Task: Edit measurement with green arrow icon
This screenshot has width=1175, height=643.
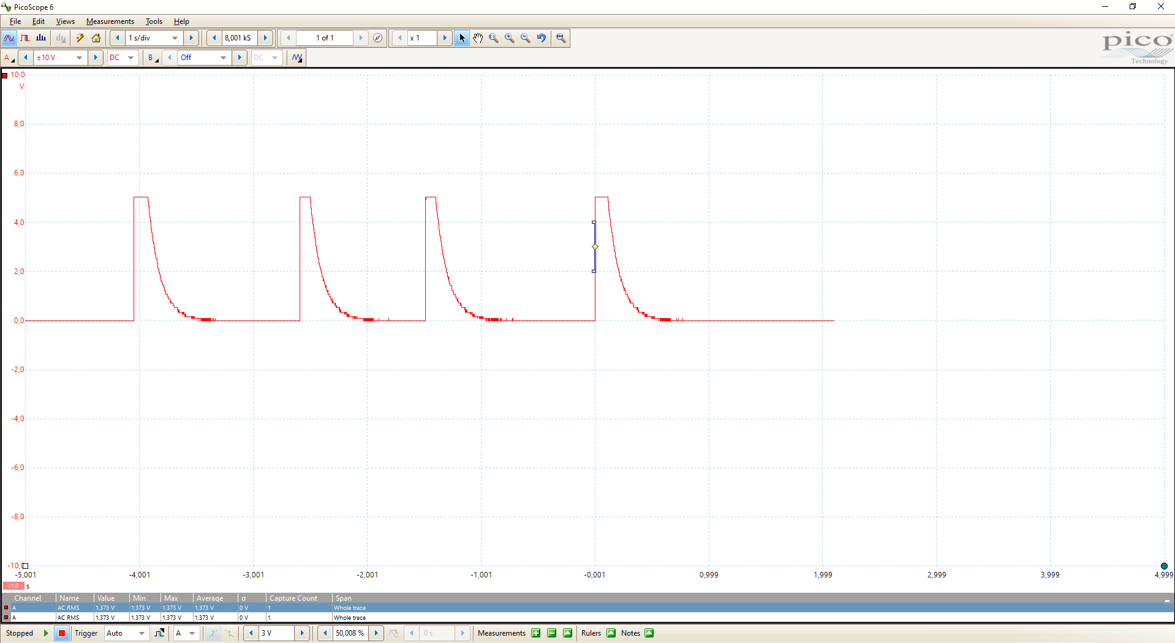Action: (568, 633)
